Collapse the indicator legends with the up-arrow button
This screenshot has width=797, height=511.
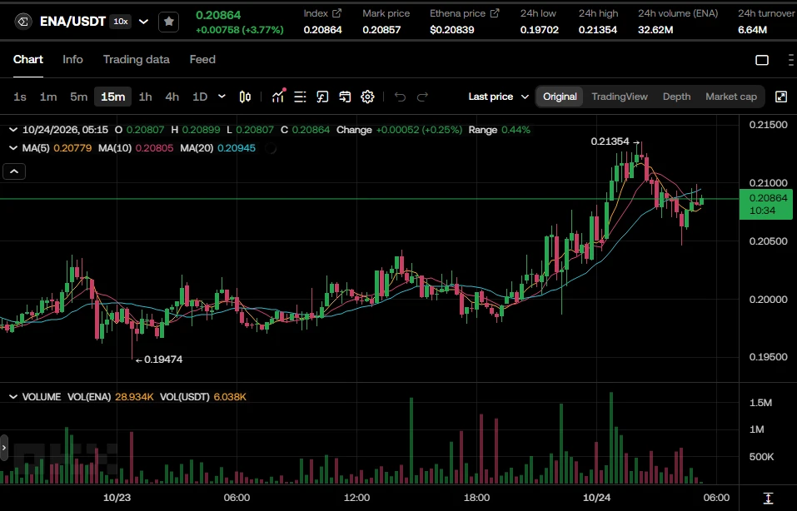(14, 171)
